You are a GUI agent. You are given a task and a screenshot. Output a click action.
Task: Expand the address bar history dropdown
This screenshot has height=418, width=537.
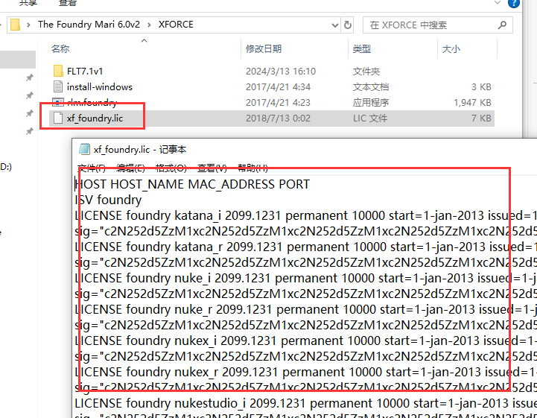click(335, 25)
